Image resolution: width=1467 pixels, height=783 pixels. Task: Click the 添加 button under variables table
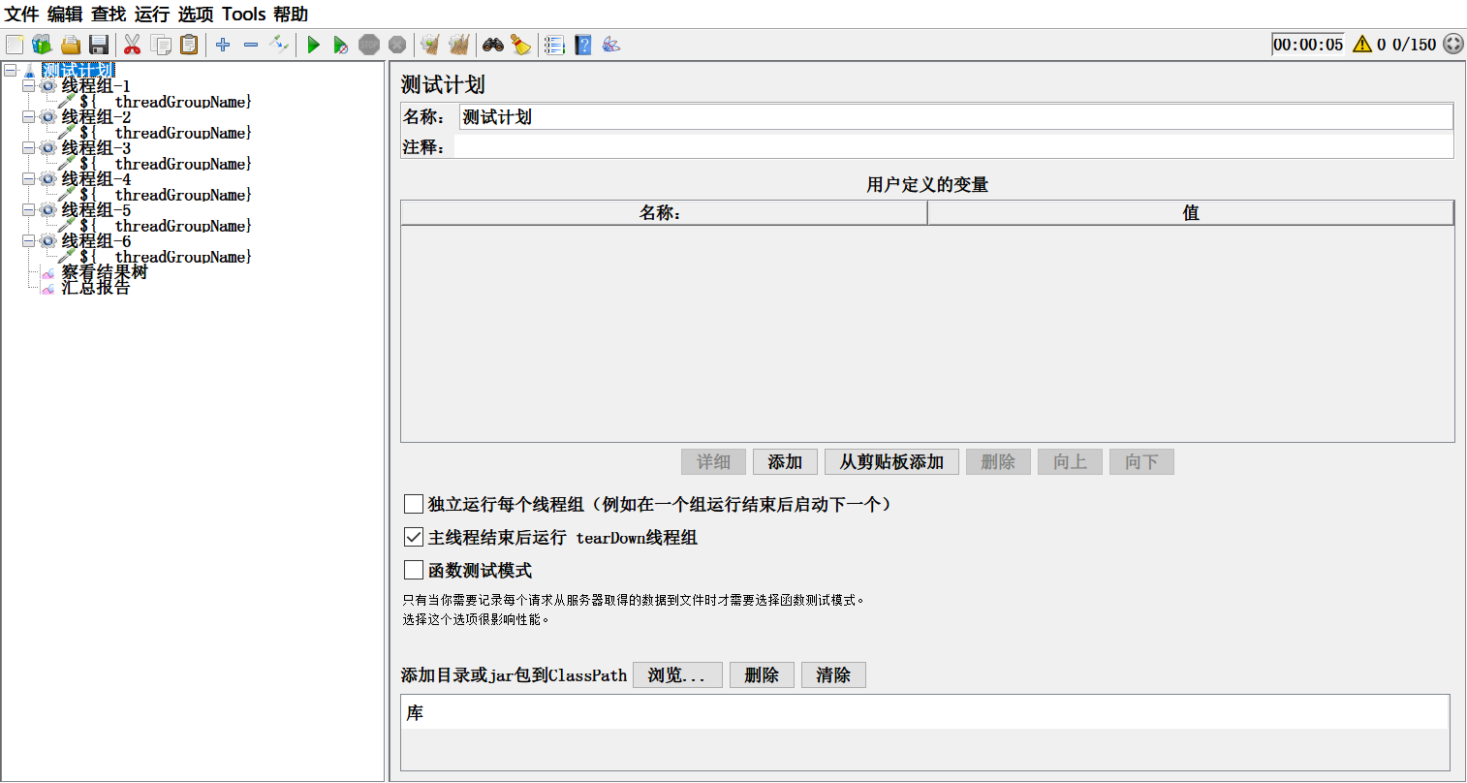[x=785, y=462]
